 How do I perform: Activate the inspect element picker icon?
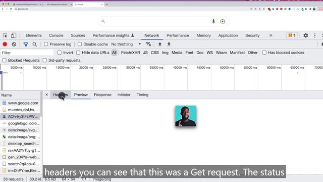pos(5,35)
